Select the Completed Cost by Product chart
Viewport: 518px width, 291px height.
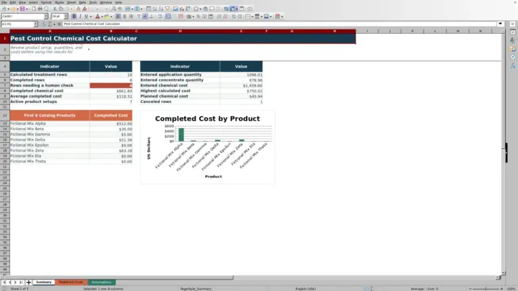pyautogui.click(x=208, y=147)
